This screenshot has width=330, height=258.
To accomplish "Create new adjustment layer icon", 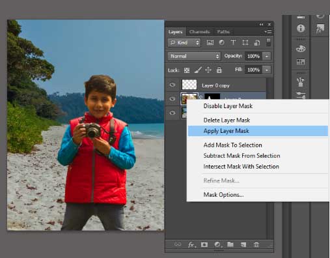I will [x=217, y=245].
